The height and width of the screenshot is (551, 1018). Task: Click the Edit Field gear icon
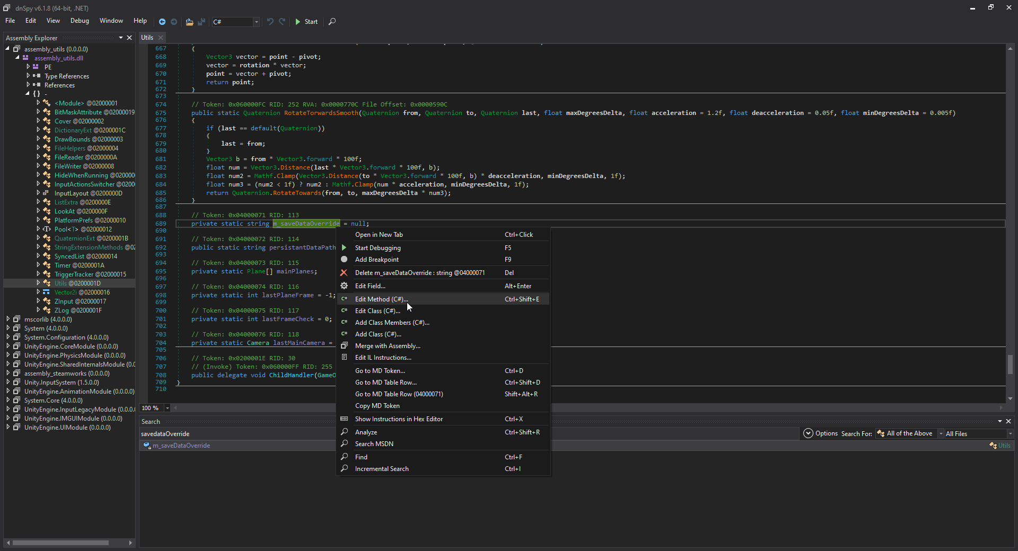344,286
